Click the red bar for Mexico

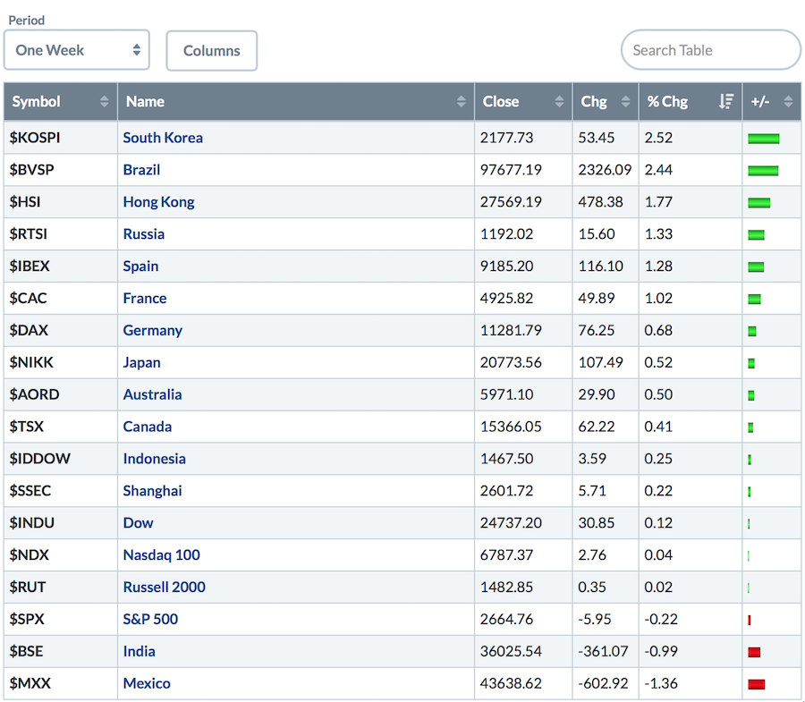point(756,685)
